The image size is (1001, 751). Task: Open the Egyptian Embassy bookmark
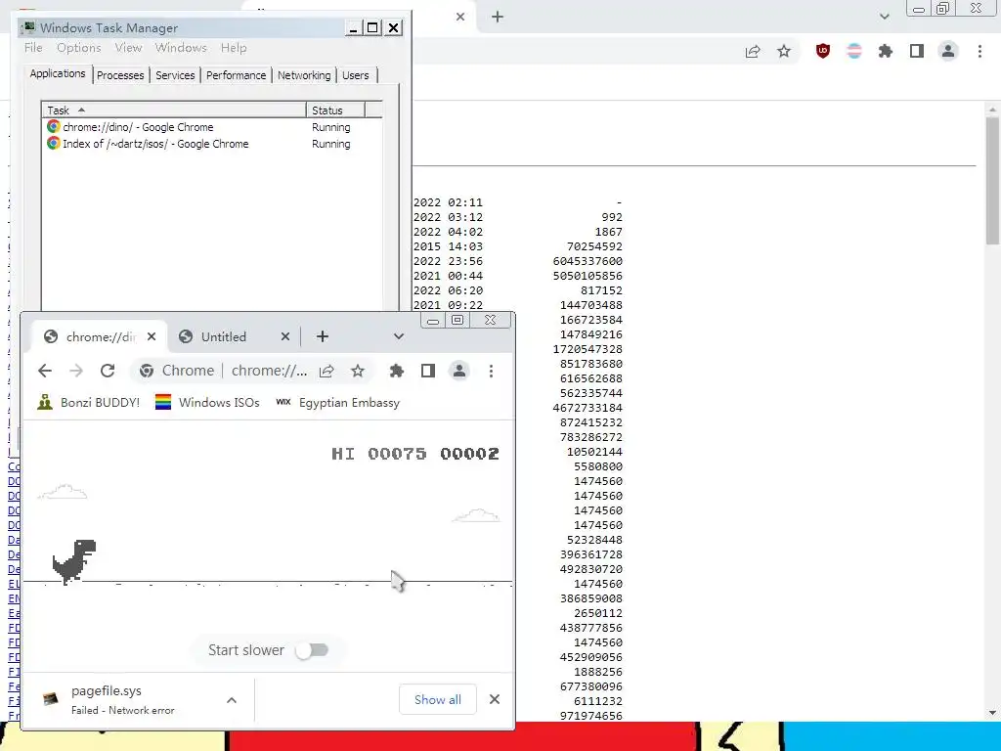point(337,402)
